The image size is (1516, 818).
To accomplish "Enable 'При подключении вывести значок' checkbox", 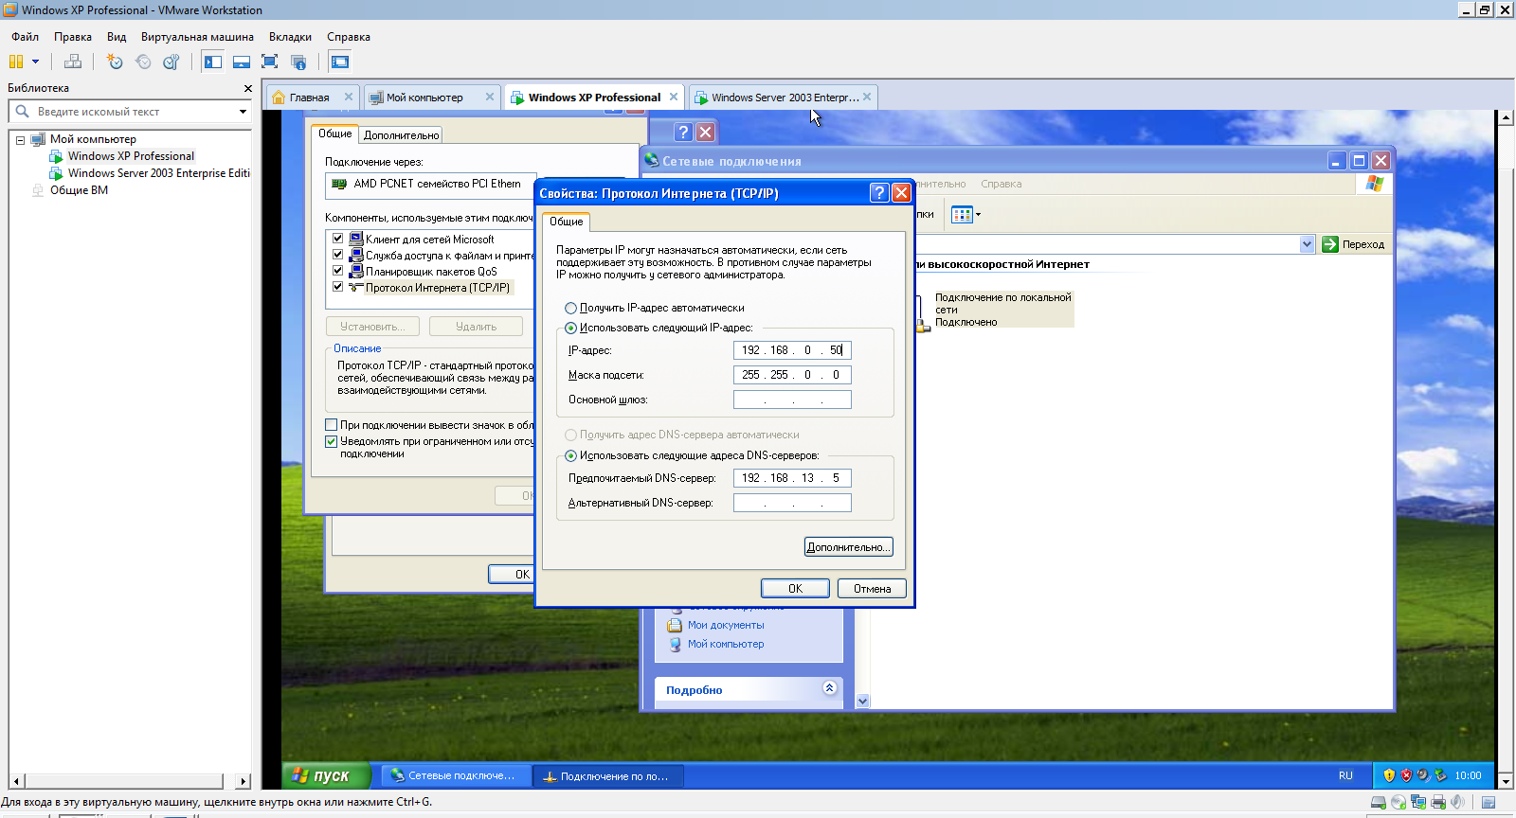I will 331,425.
